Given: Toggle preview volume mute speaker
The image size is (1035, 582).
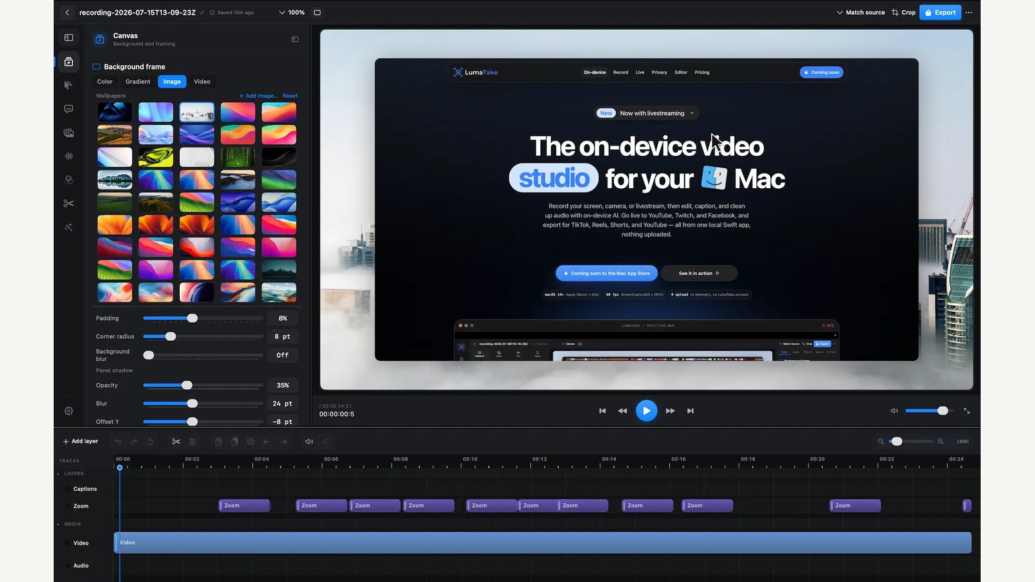Looking at the screenshot, I should tap(894, 411).
